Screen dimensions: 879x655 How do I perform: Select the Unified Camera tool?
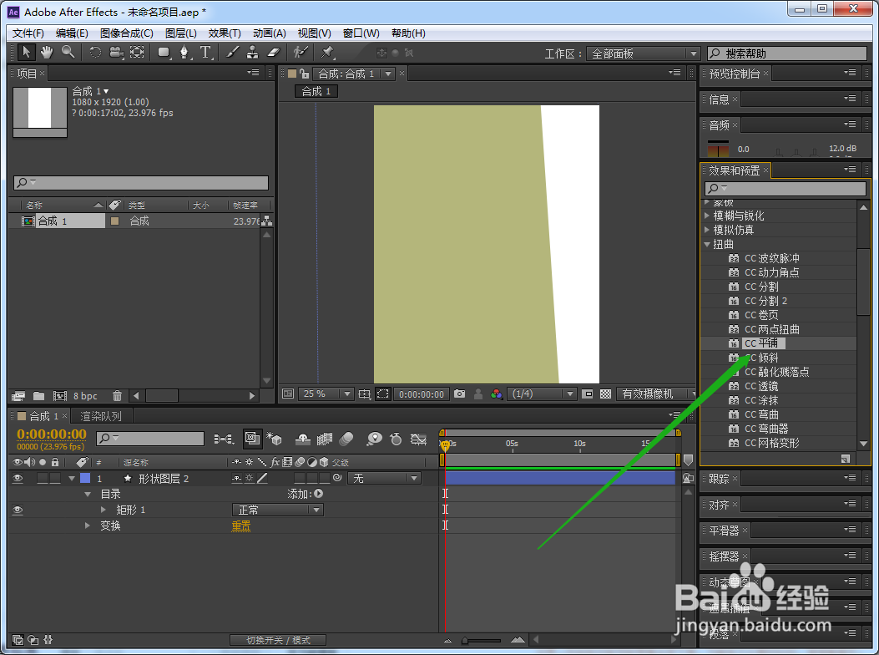116,53
